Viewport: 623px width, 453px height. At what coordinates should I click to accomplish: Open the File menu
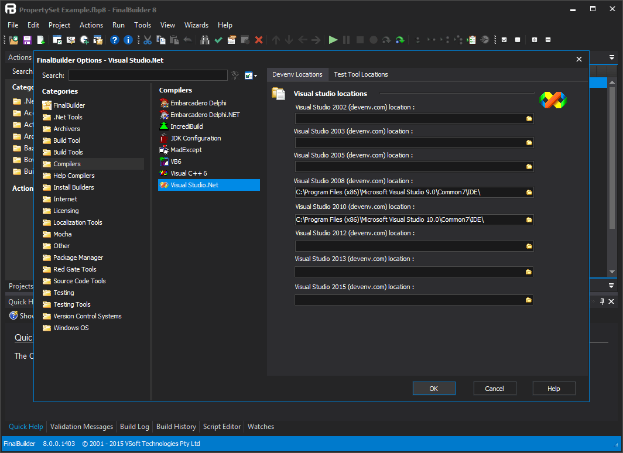(13, 25)
